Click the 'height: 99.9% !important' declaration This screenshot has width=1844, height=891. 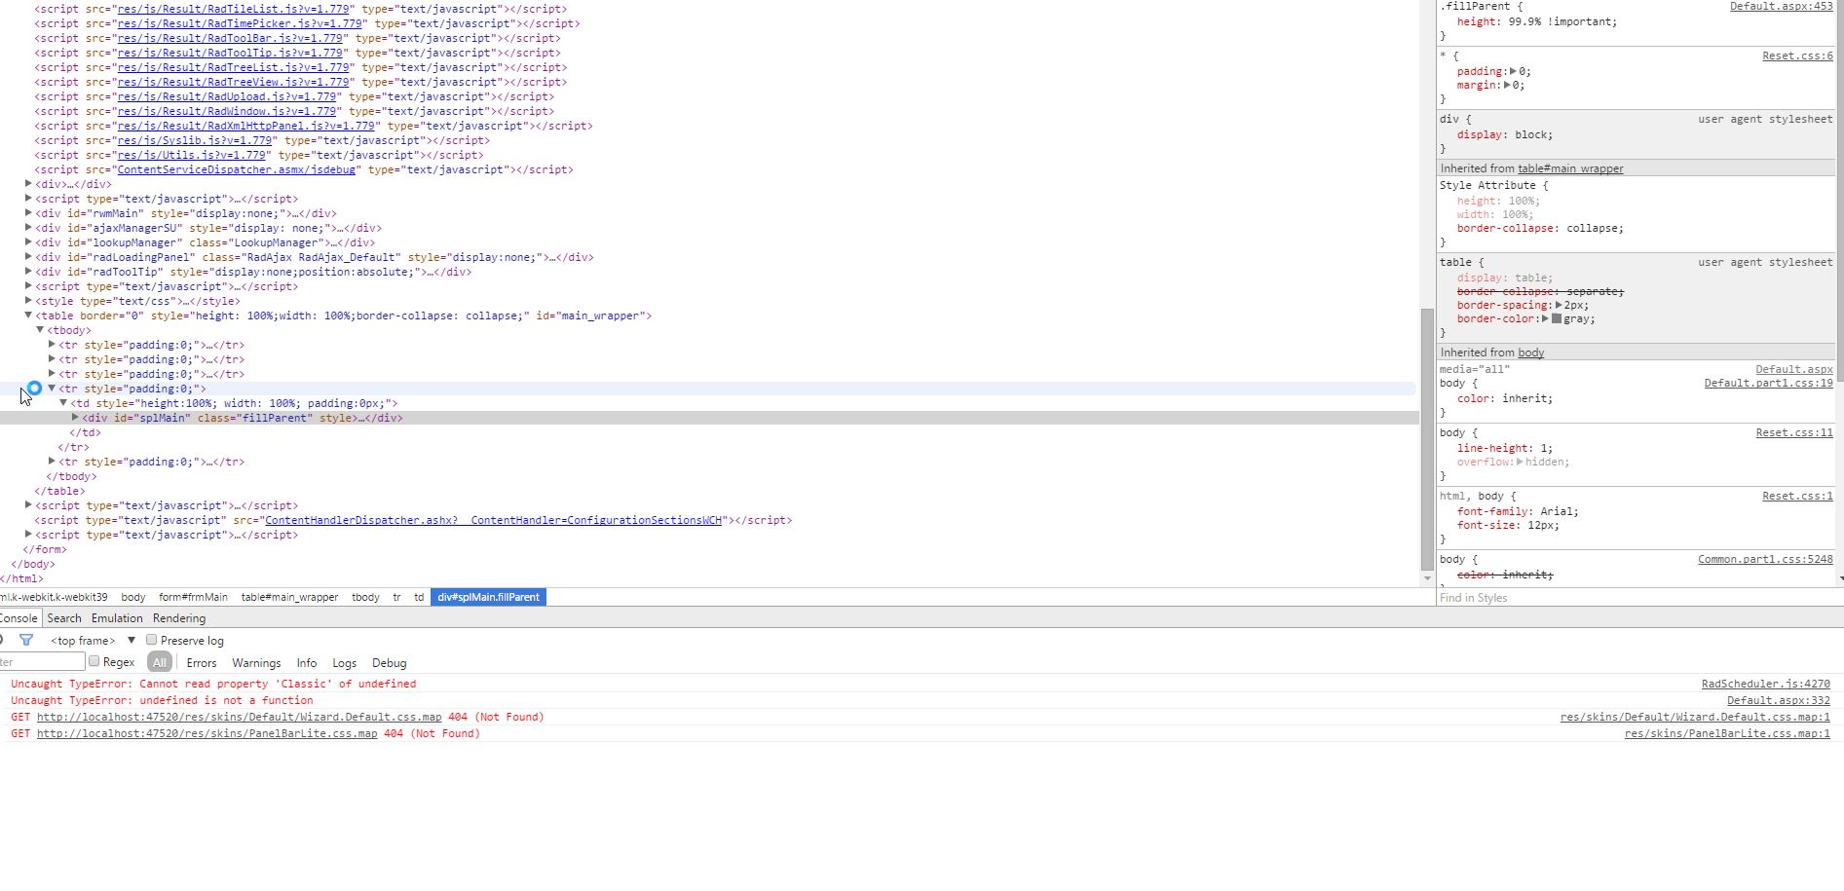tap(1537, 21)
